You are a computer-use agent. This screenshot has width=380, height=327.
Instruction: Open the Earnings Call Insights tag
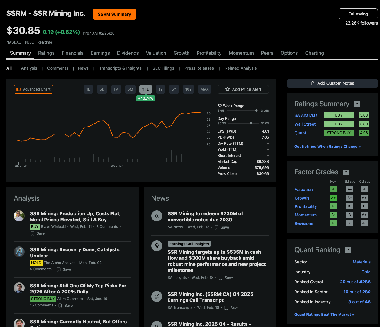pyautogui.click(x=189, y=244)
